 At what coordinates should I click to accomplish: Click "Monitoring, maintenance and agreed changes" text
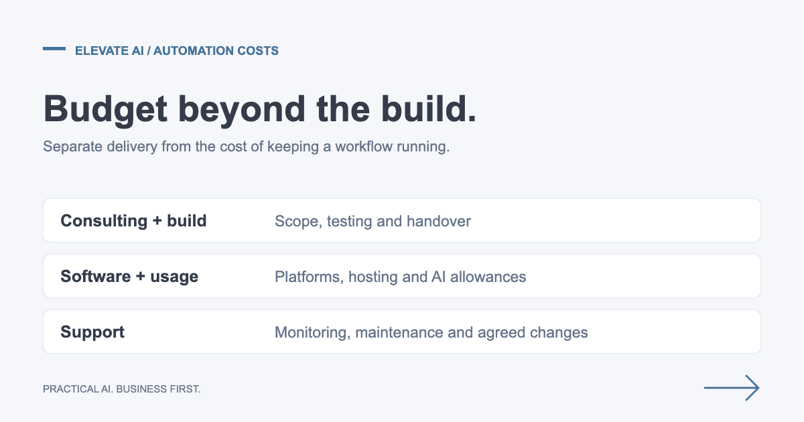point(431,332)
